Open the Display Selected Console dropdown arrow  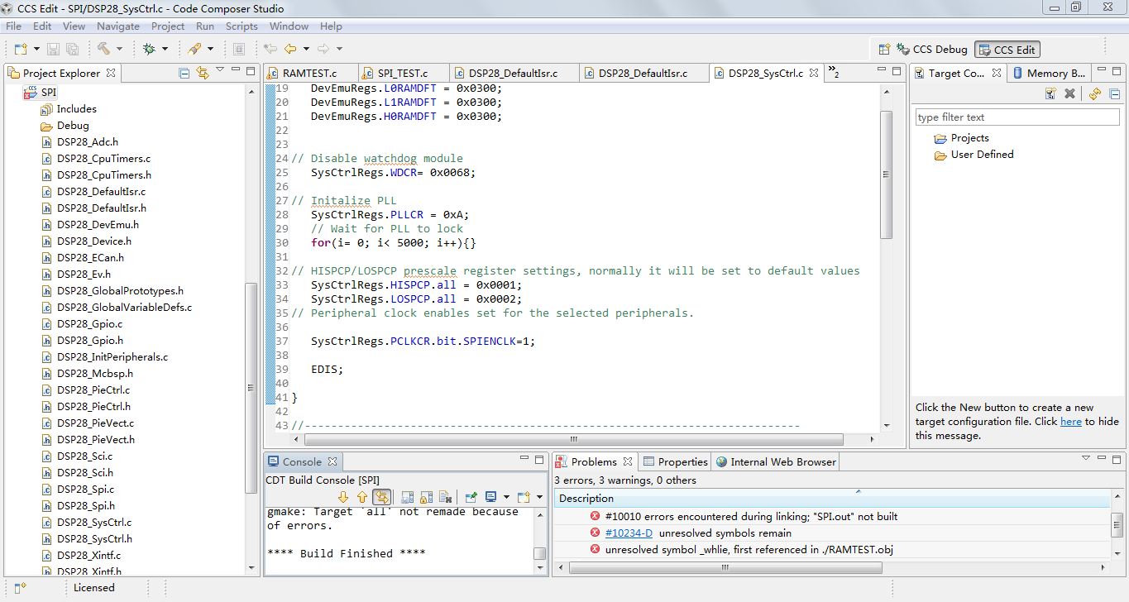(506, 497)
